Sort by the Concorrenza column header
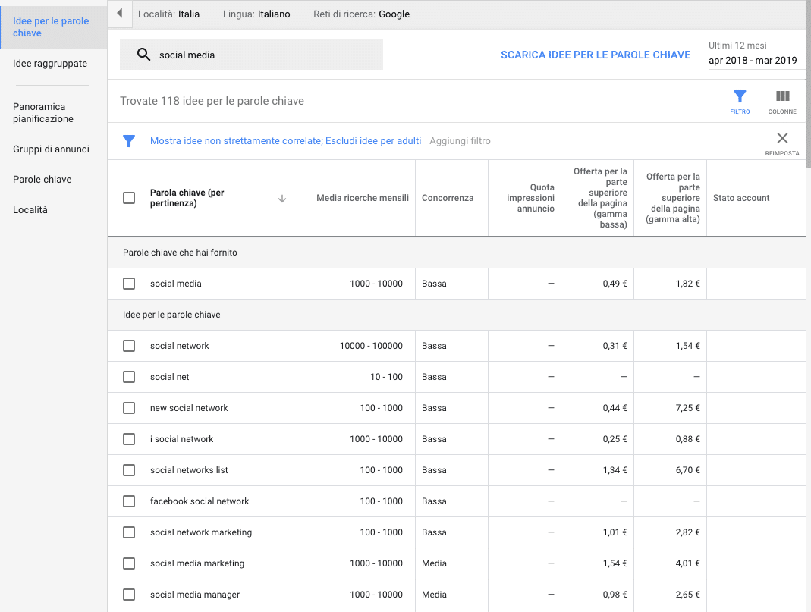Viewport: 811px width, 612px height. point(448,198)
